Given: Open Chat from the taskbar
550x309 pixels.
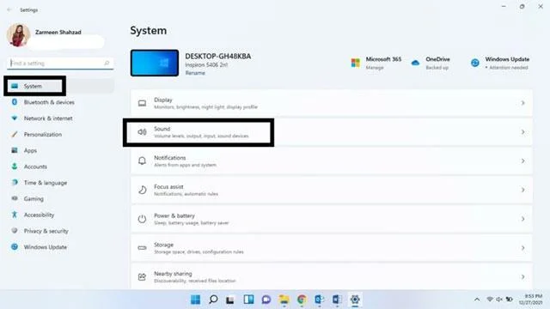Looking at the screenshot, I should pos(266,300).
